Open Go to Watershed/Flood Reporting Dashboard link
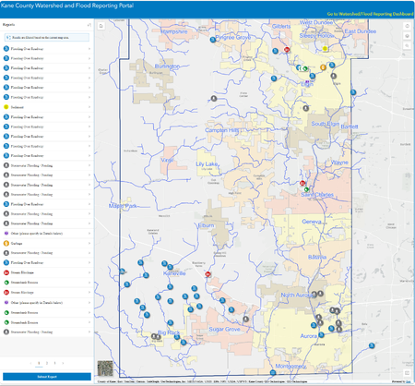415x386 pixels. click(x=370, y=14)
